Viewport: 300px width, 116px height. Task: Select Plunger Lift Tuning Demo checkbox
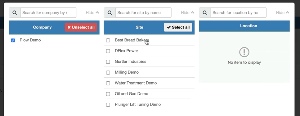coord(108,105)
